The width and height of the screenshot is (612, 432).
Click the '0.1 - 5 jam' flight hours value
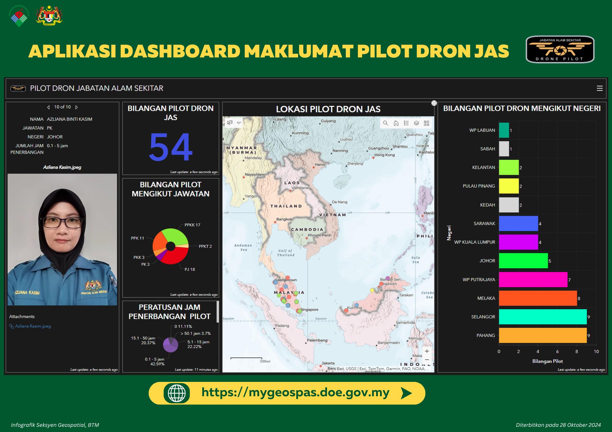click(x=58, y=146)
